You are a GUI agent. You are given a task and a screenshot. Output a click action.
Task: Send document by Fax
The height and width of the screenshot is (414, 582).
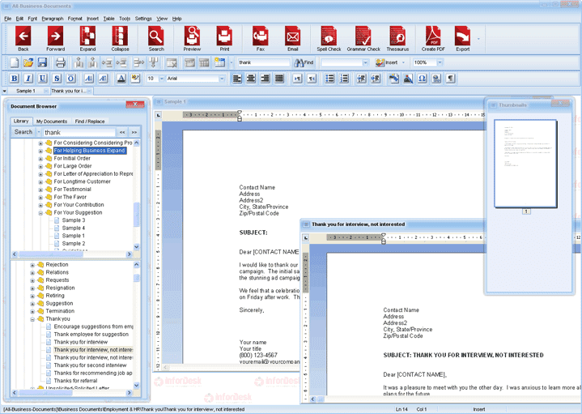coord(260,38)
